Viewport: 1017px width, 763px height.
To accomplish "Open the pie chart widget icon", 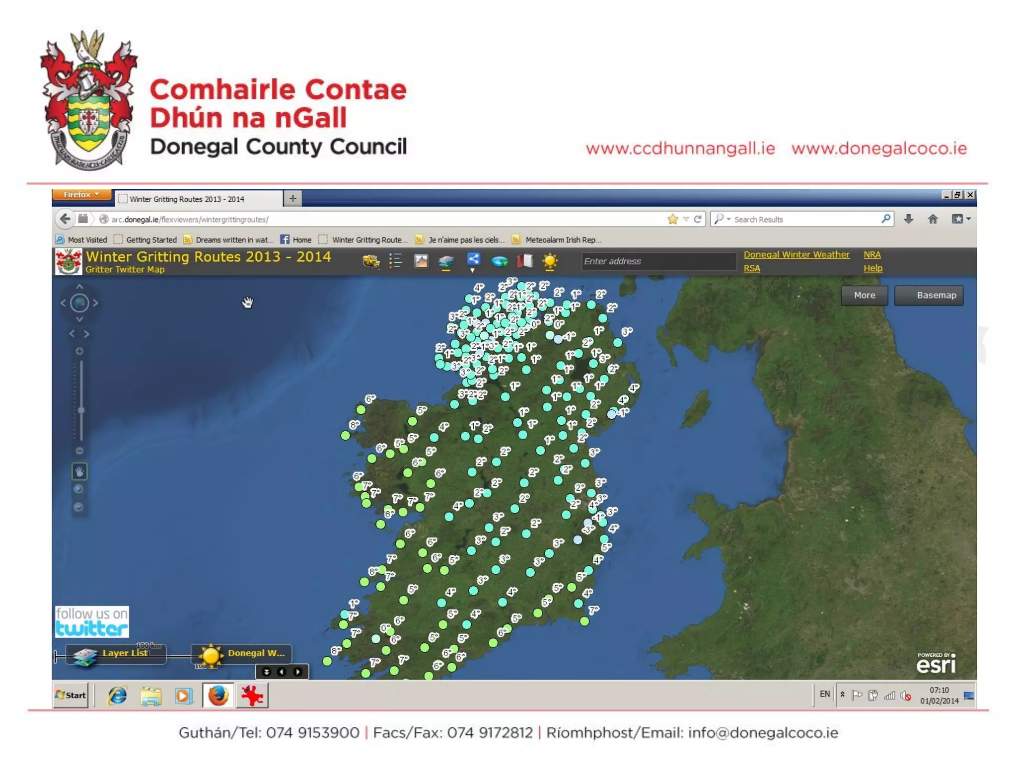I will point(499,261).
